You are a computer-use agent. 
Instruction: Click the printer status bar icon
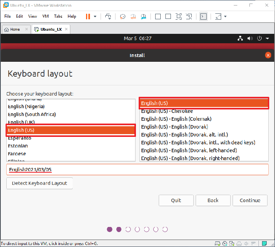239,244
